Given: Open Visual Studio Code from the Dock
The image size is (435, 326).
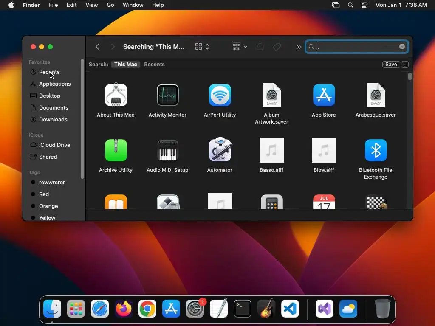Looking at the screenshot, I should coord(290,309).
